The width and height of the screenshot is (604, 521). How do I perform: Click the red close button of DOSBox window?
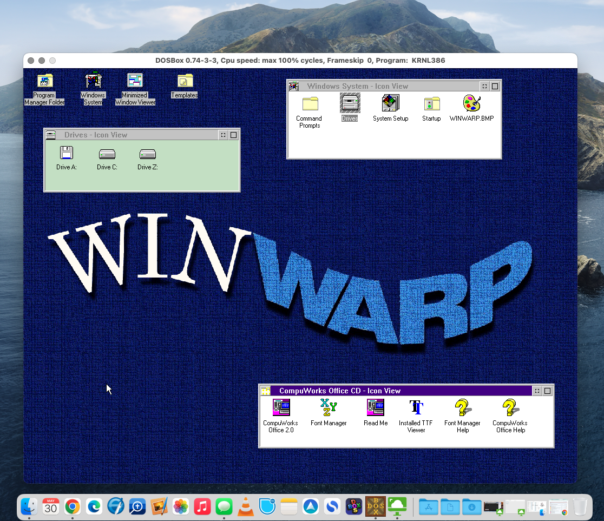click(31, 61)
